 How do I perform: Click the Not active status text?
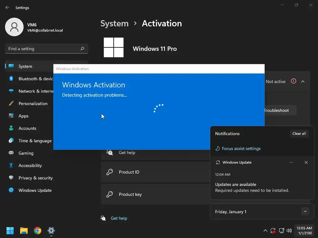[275, 82]
